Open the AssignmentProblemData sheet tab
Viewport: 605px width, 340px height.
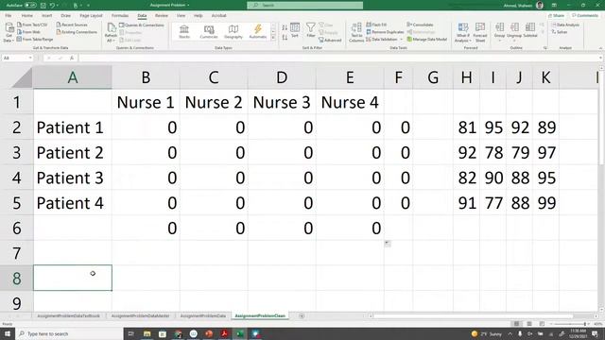[203, 315]
